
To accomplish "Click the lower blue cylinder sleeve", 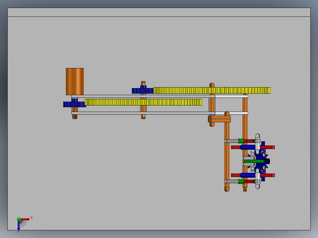I will pos(247,175).
